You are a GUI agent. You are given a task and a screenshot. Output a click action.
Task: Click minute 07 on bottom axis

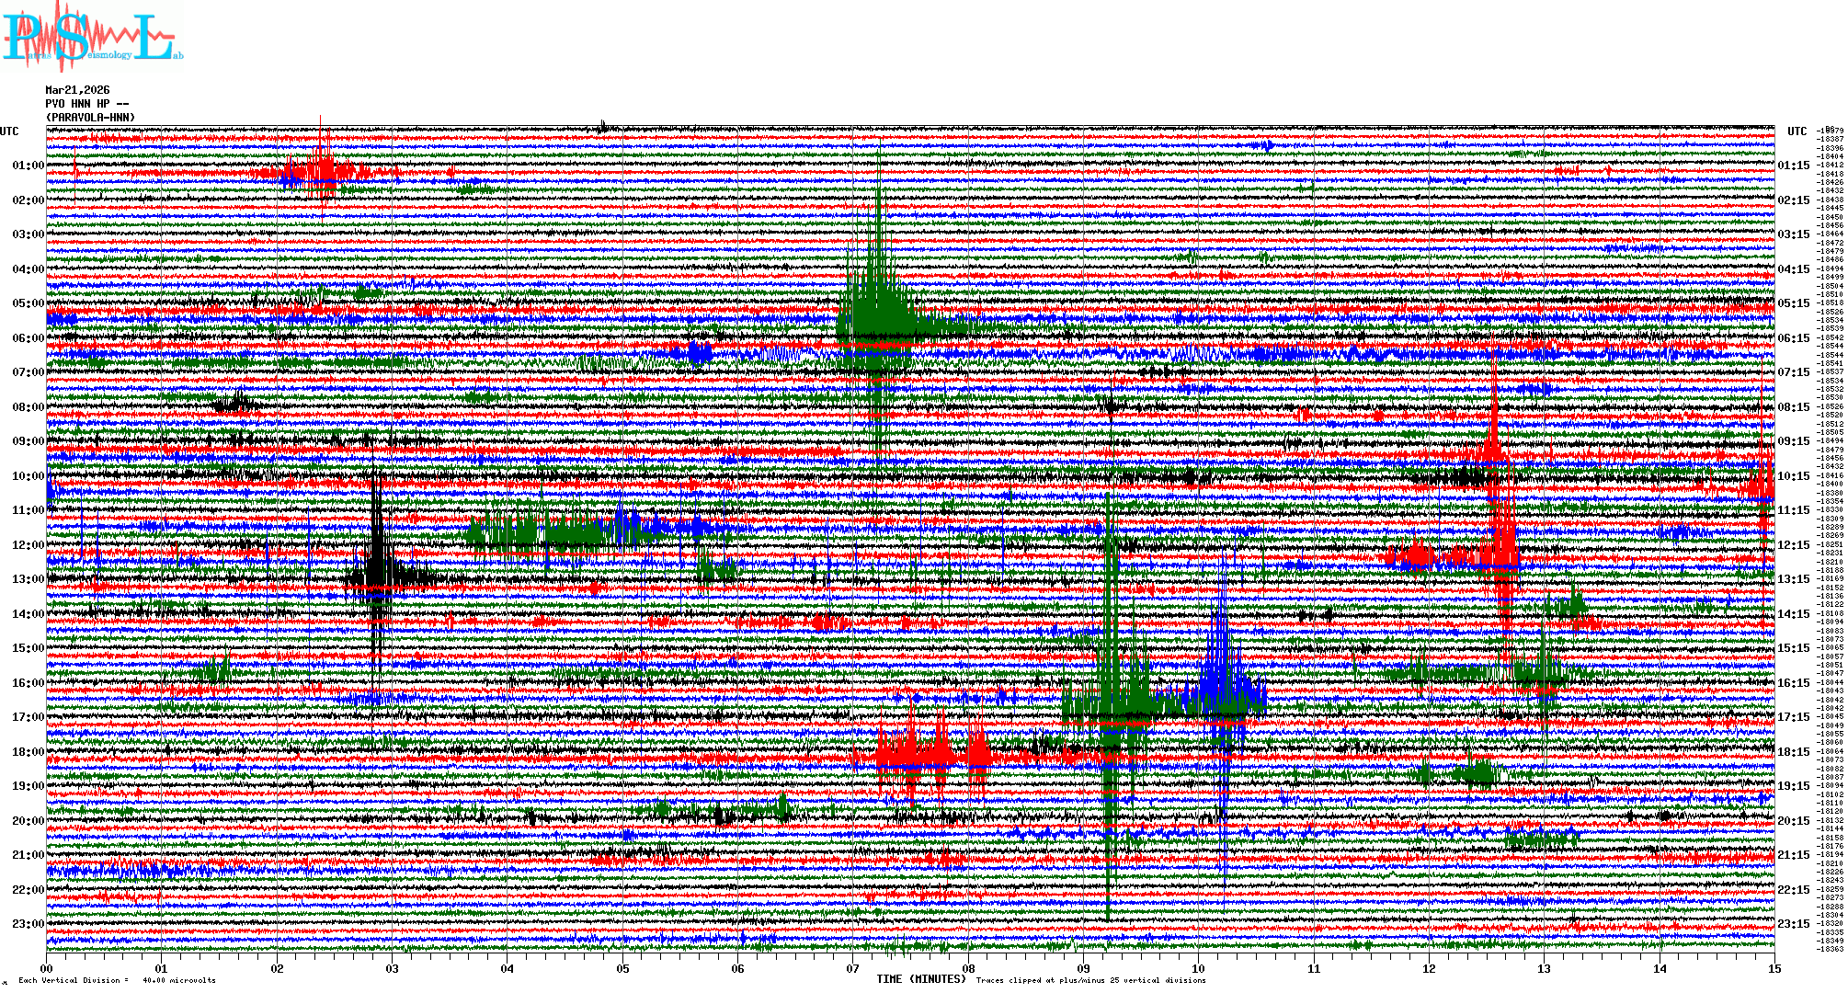[x=853, y=968]
